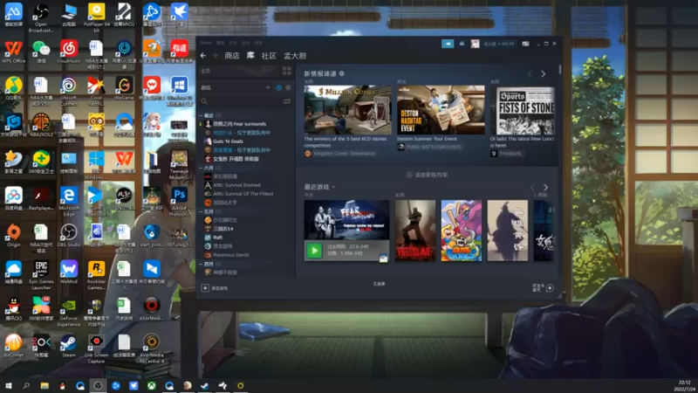Open the Steam inbox envelope icon
This screenshot has height=393, width=698.
click(462, 43)
